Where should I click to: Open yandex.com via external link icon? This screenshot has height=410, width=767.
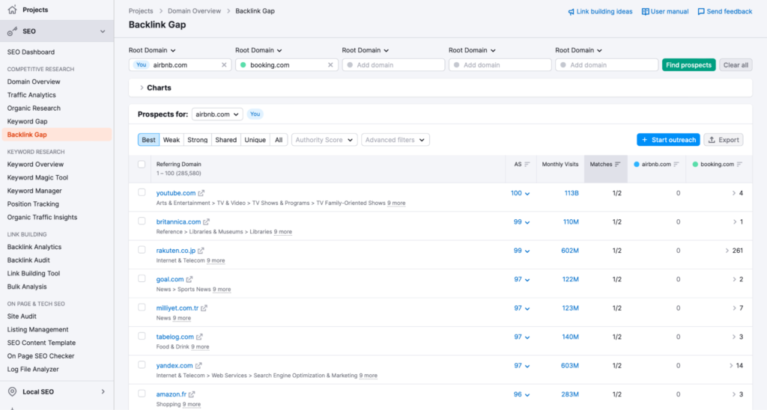pyautogui.click(x=198, y=366)
